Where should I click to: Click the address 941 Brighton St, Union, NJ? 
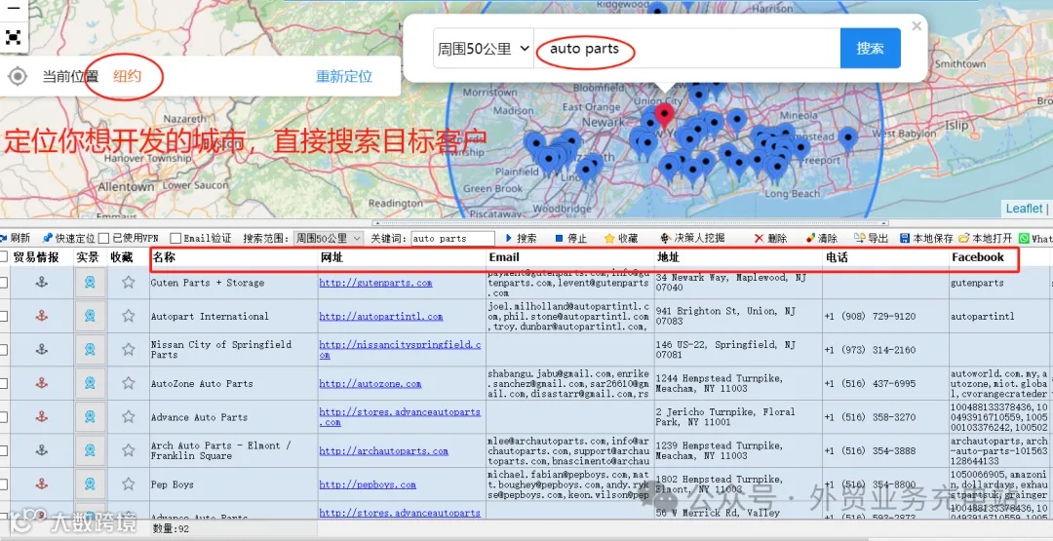point(726,316)
